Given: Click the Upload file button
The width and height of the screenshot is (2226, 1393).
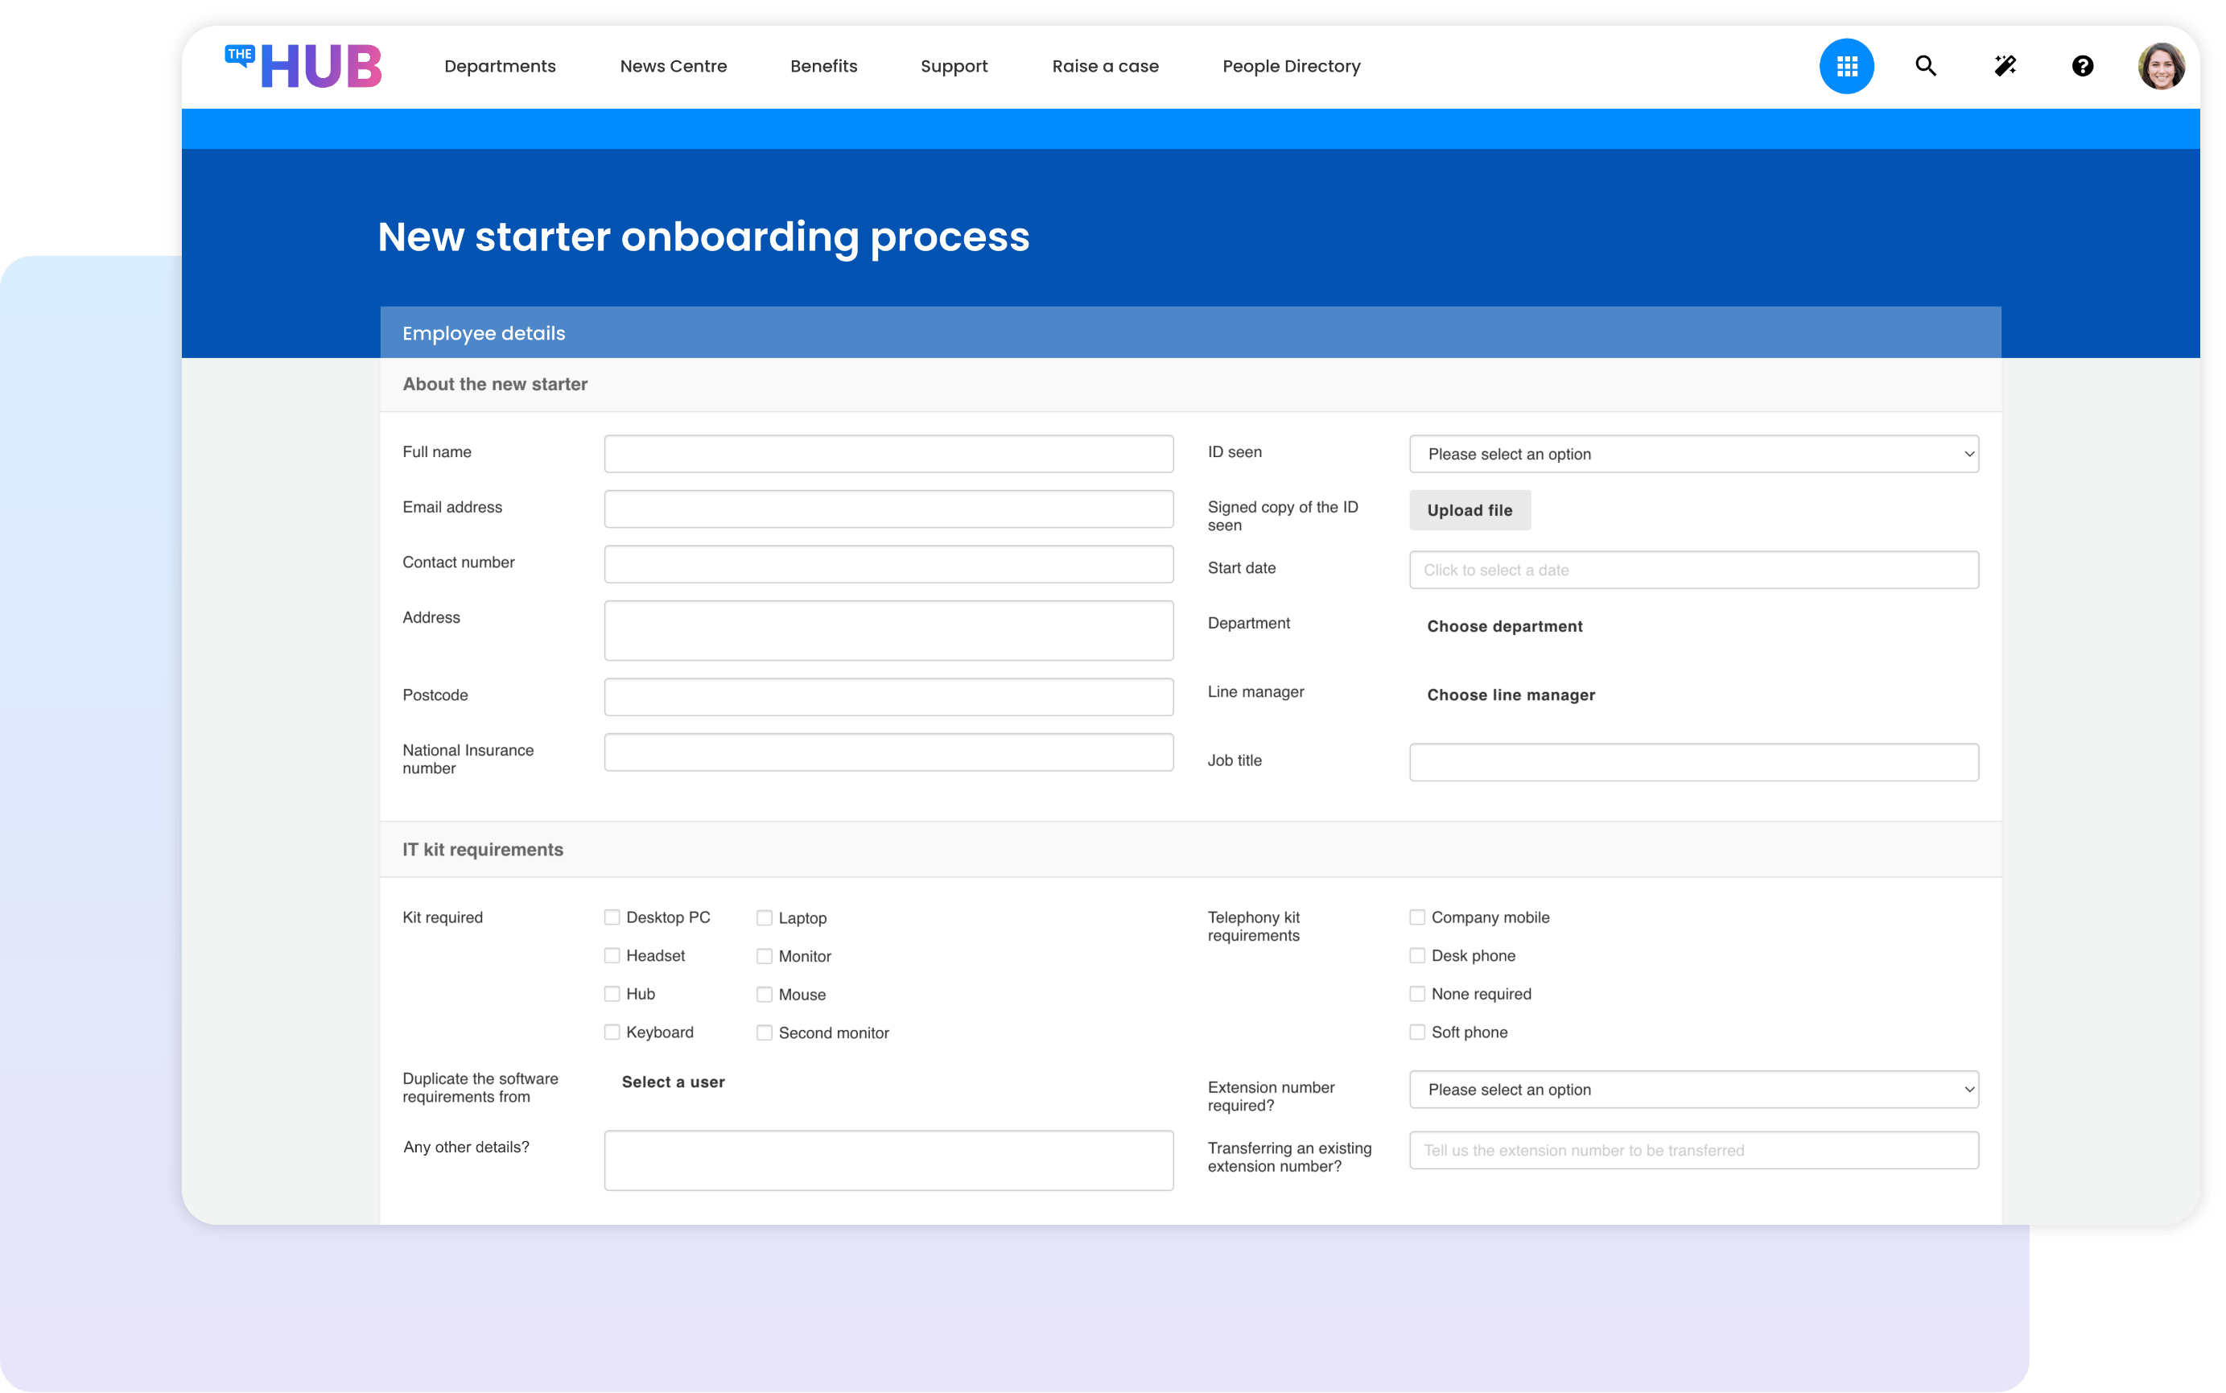Looking at the screenshot, I should (1469, 509).
